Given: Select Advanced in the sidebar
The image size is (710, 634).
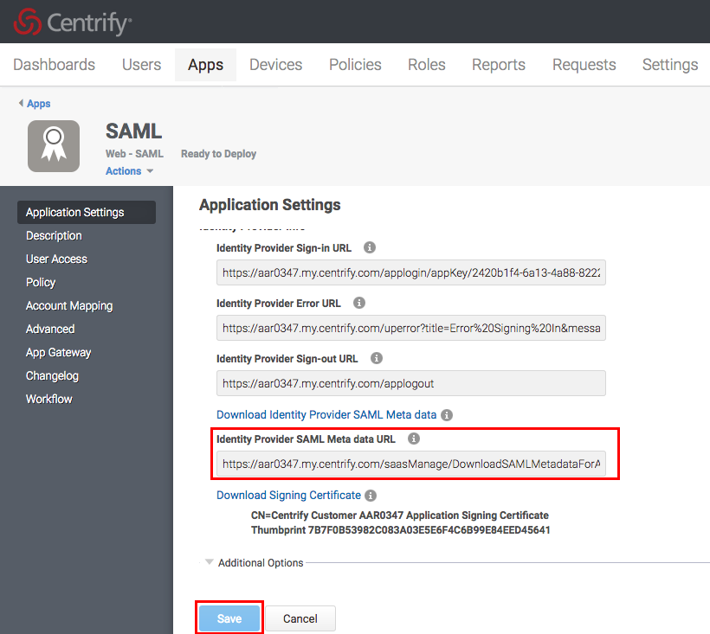Looking at the screenshot, I should (x=50, y=329).
